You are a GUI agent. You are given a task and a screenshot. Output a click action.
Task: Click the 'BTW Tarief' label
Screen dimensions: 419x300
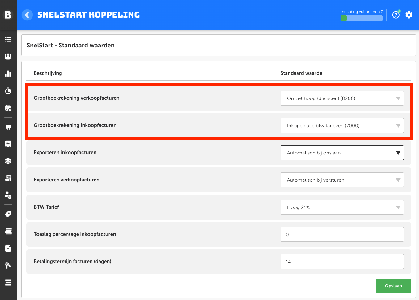tap(46, 207)
